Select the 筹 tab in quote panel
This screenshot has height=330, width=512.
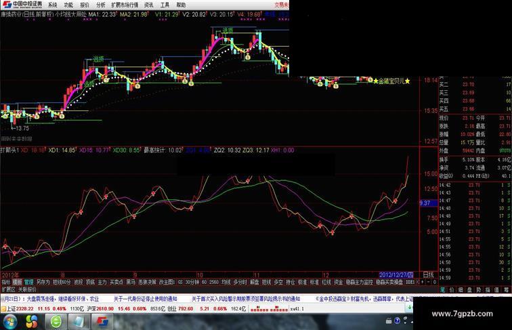tap(506, 289)
